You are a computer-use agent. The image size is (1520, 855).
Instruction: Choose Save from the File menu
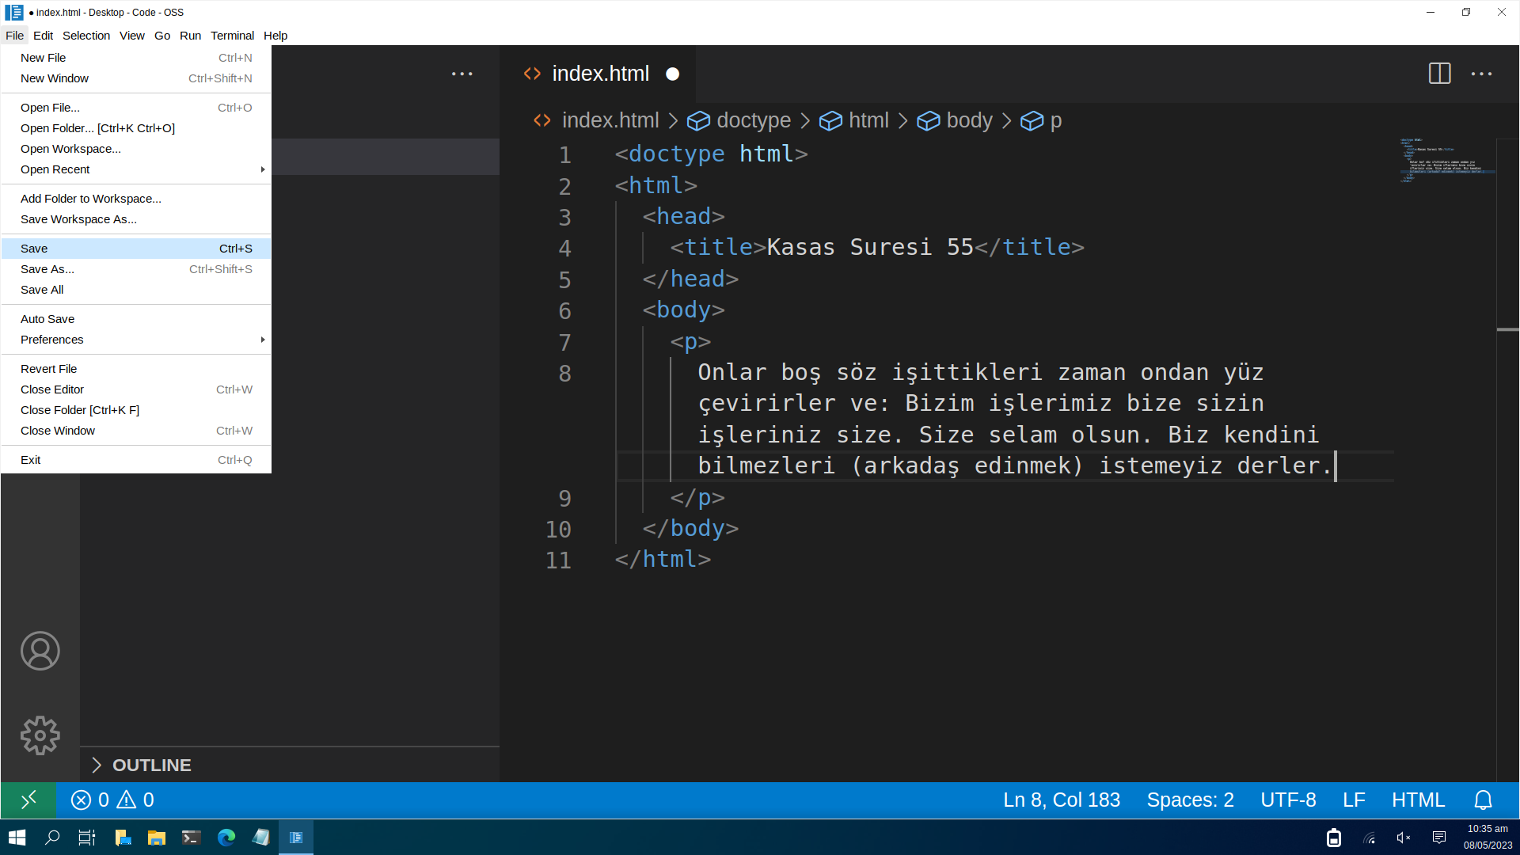[x=34, y=249]
